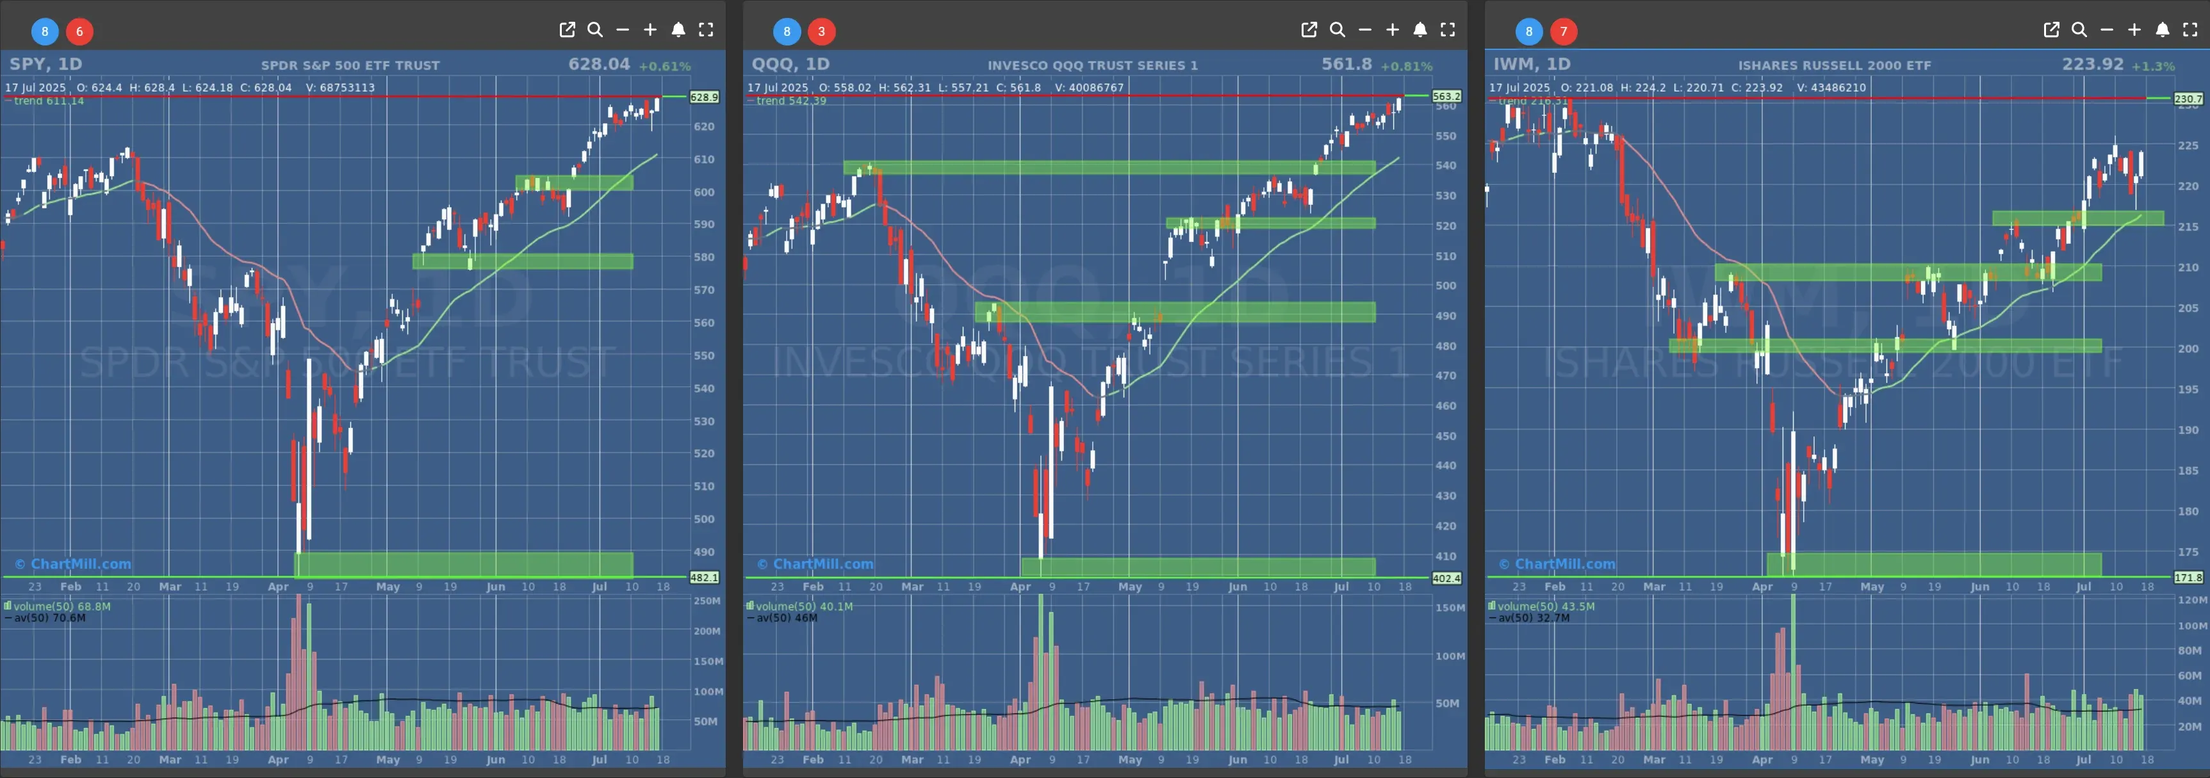Click QQQ percent change +0.81%

point(1406,66)
